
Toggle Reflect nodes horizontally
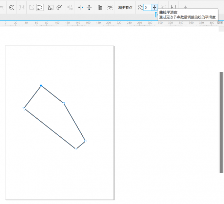[x=80, y=7]
